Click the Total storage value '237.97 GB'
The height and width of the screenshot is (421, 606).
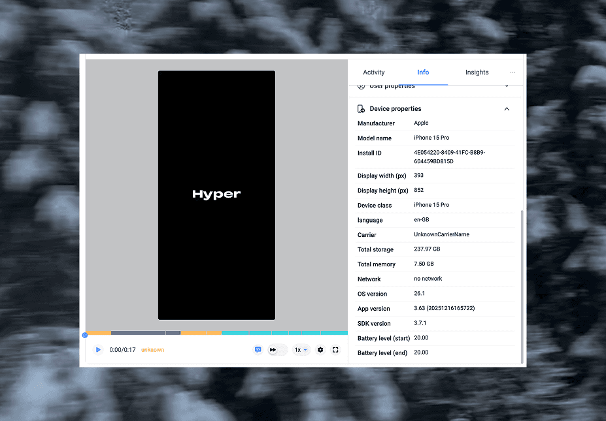[427, 249]
